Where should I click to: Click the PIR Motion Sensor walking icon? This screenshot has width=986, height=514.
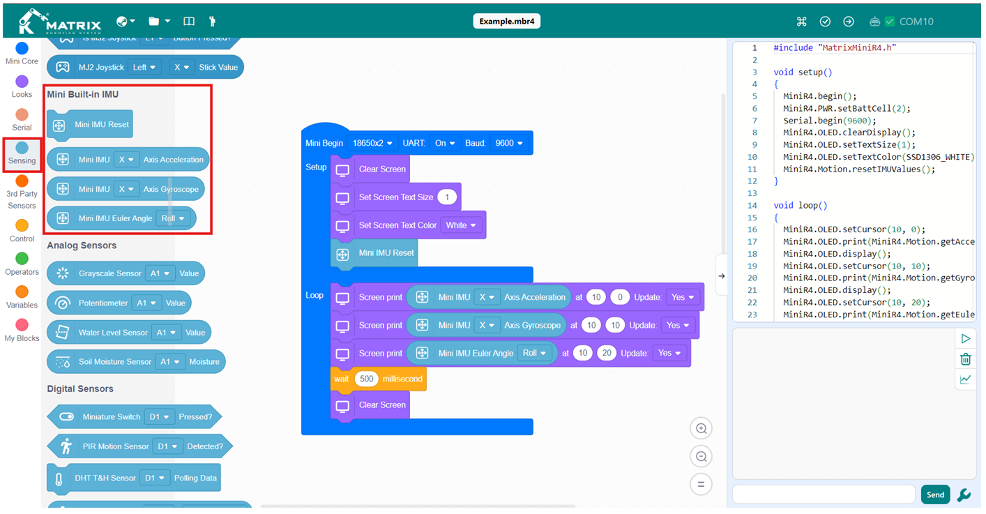pyautogui.click(x=66, y=446)
